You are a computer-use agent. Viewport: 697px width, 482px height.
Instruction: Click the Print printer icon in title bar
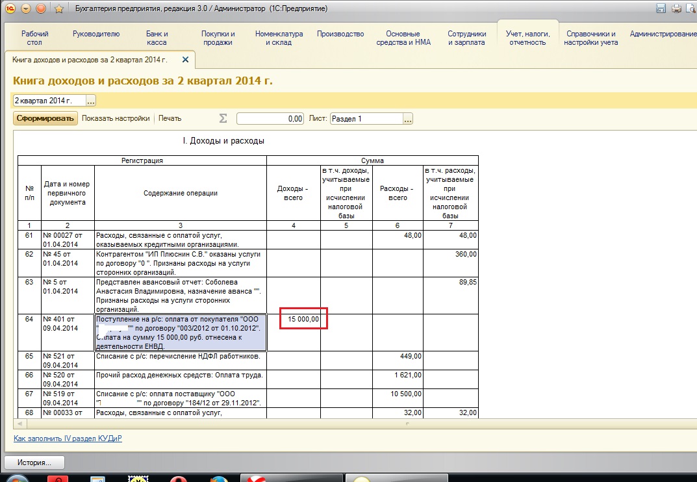click(676, 8)
